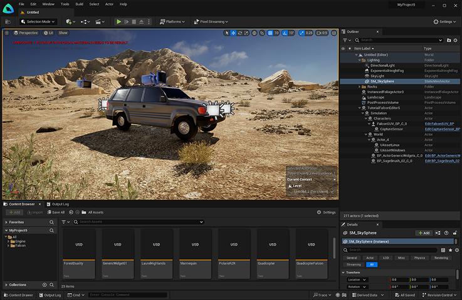Image resolution: width=462 pixels, height=300 pixels.
Task: Toggle world/local coordinate space globe icon
Action: 255,33
